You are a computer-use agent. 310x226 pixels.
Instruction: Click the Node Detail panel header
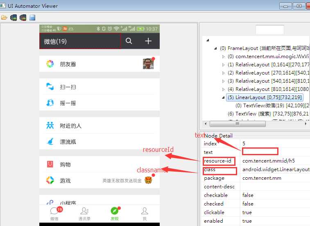click(x=218, y=136)
